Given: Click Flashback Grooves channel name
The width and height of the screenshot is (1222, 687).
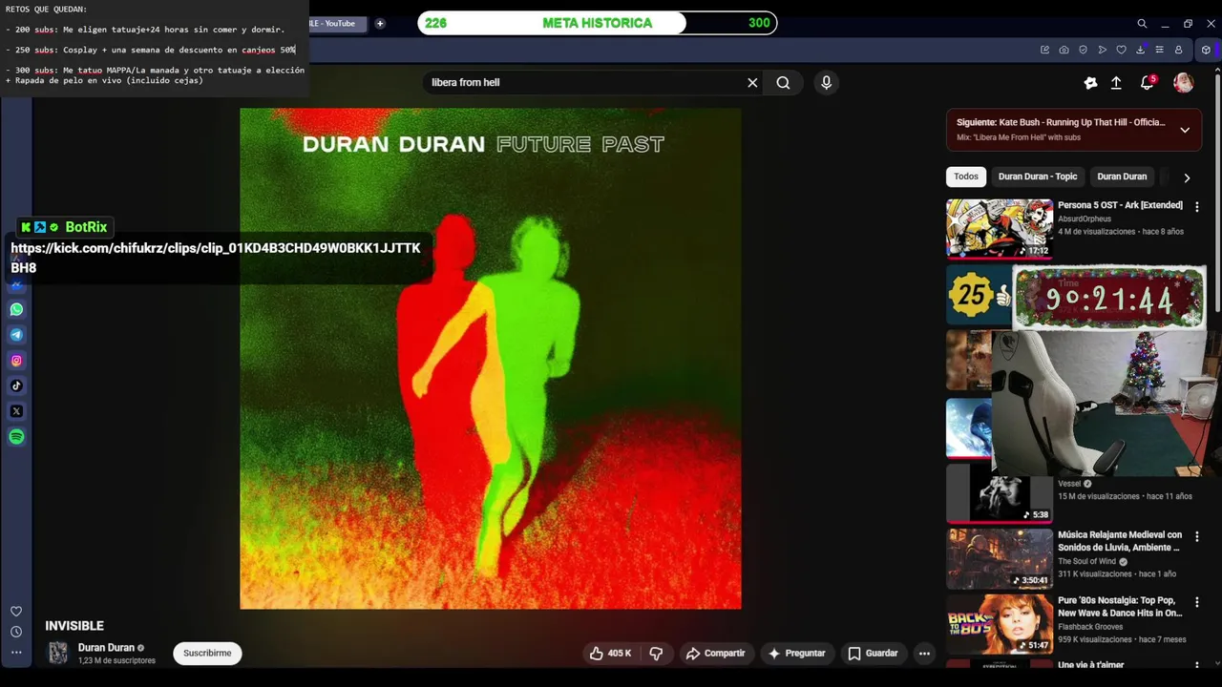Looking at the screenshot, I should [x=1090, y=627].
